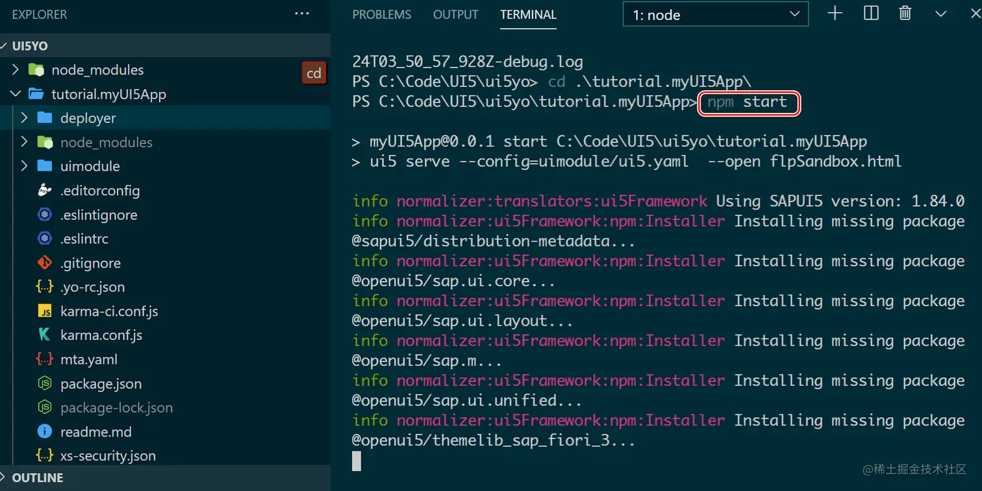Viewport: 982px width, 491px height.
Task: Click the "@openui5/sap.ui.layout..." terminal line
Action: pyautogui.click(x=462, y=321)
